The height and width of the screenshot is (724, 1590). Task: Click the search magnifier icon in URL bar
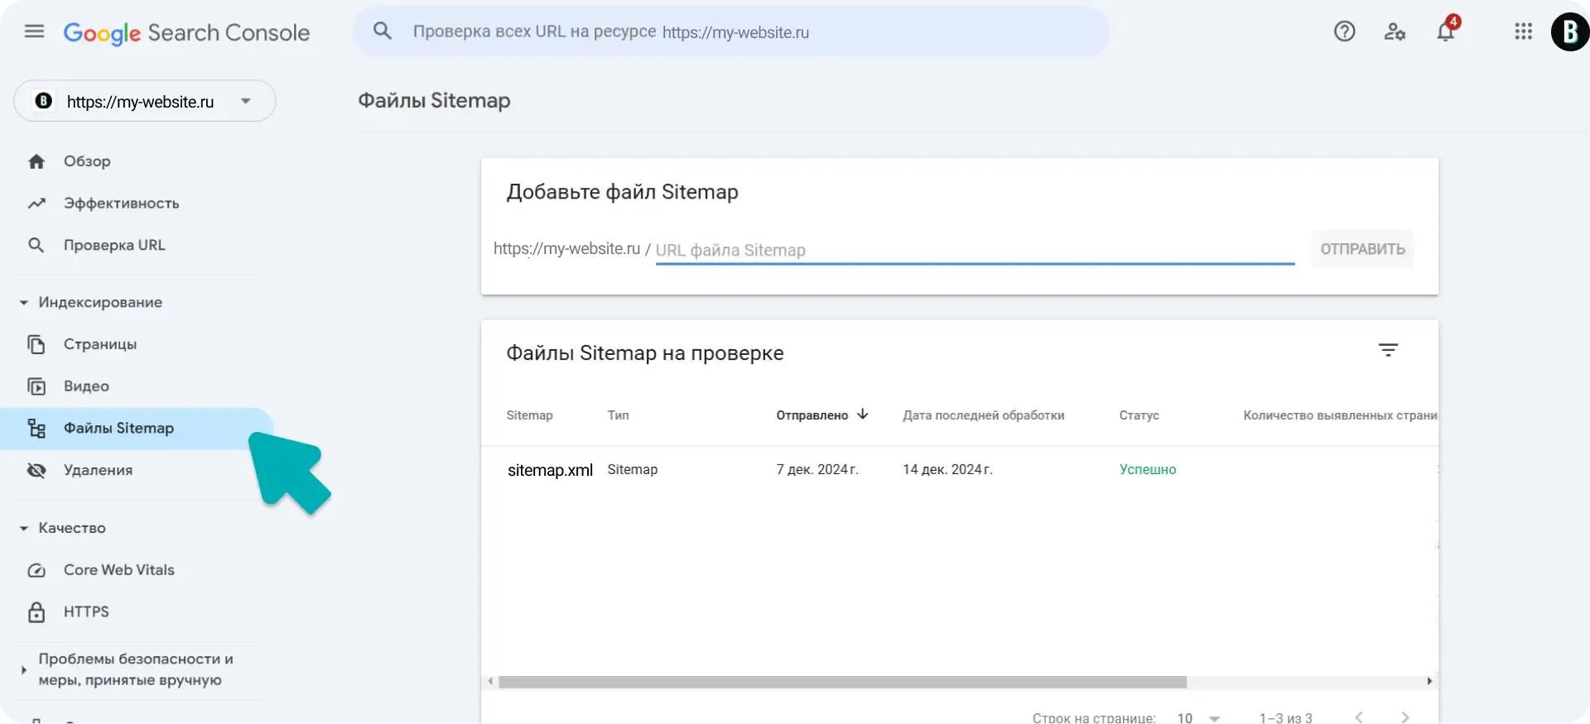pyautogui.click(x=382, y=31)
